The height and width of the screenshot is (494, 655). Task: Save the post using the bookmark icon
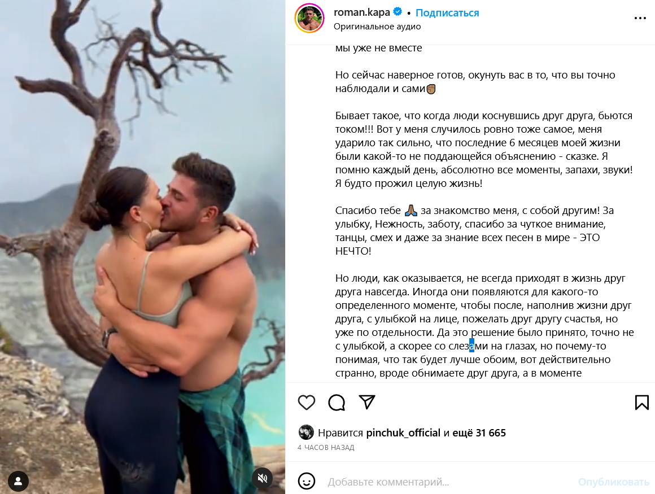[x=641, y=403]
